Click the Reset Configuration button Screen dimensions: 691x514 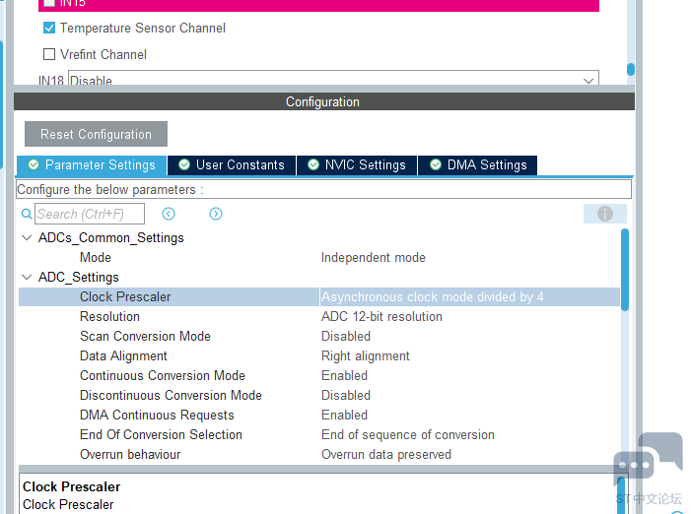click(96, 134)
